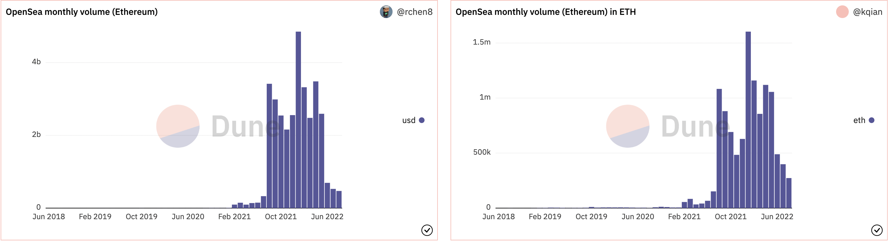This screenshot has height=241, width=889.
Task: Click "Jun 2022" on the ETH chart axis
Action: (777, 217)
